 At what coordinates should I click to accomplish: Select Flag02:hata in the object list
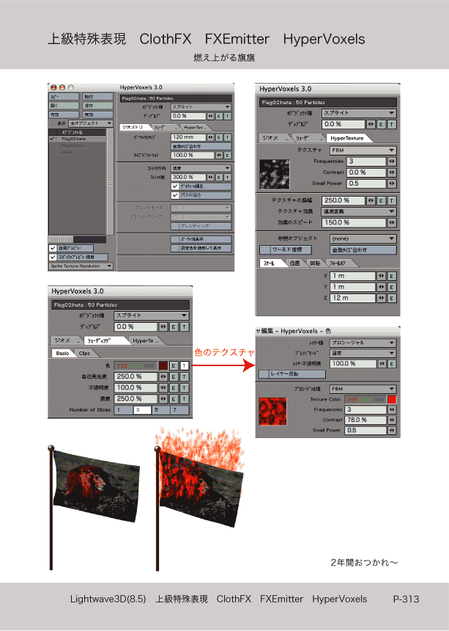[78, 139]
